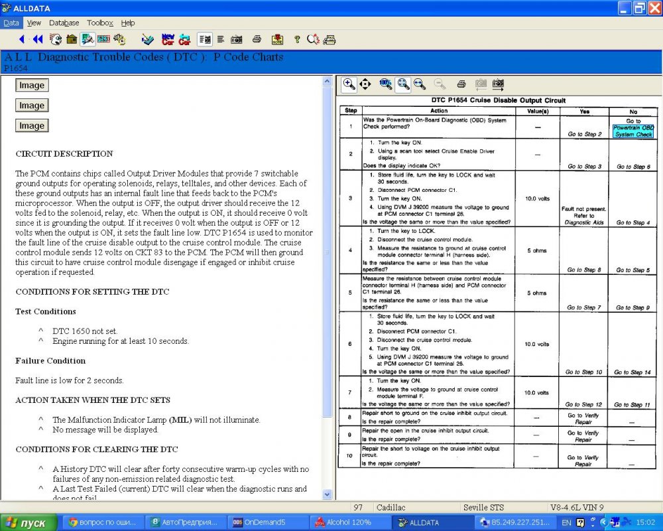Click the Help key icon in toolbar
Viewport: 663px width, 531px height.
pyautogui.click(x=297, y=39)
